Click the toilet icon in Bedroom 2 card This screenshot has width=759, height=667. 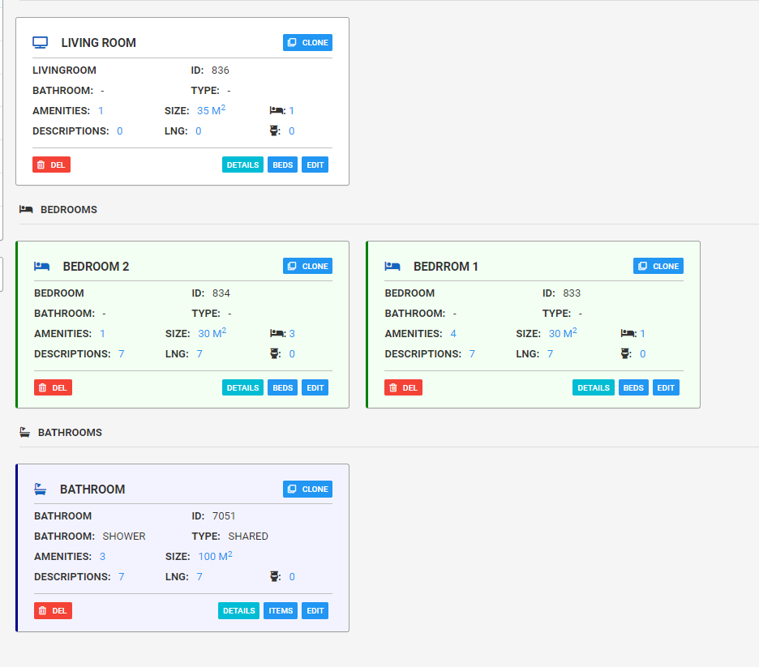point(274,353)
